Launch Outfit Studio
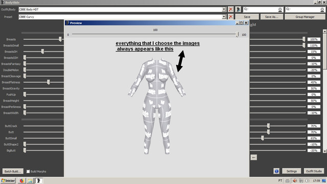 pos(314,171)
